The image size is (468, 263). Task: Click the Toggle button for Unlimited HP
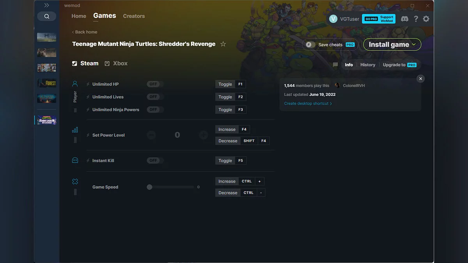click(225, 84)
